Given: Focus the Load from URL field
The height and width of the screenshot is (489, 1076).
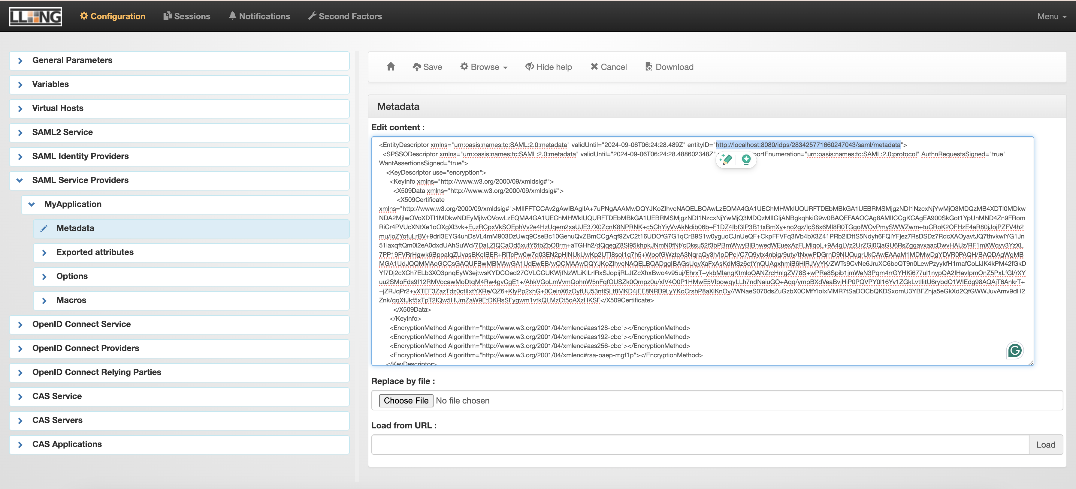Looking at the screenshot, I should [x=700, y=445].
